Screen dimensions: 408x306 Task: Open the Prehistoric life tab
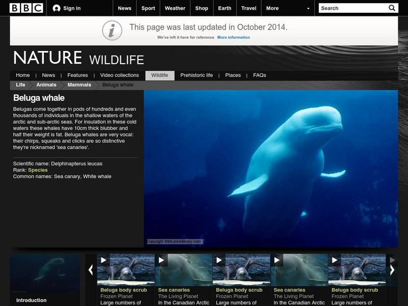[x=196, y=75]
